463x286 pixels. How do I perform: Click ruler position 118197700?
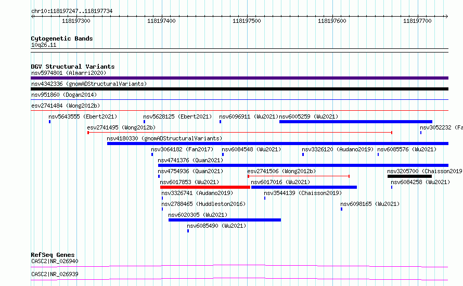coord(418,21)
